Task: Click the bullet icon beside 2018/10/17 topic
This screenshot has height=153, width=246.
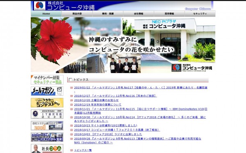Action: point(71,130)
